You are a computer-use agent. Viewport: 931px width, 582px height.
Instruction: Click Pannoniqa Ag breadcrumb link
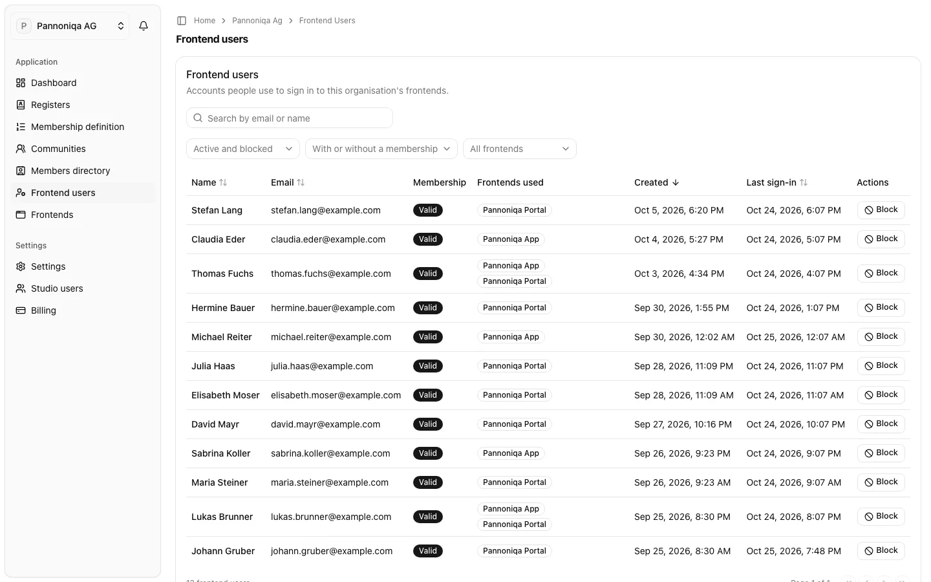click(257, 21)
